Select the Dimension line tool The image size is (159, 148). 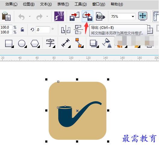66,43
